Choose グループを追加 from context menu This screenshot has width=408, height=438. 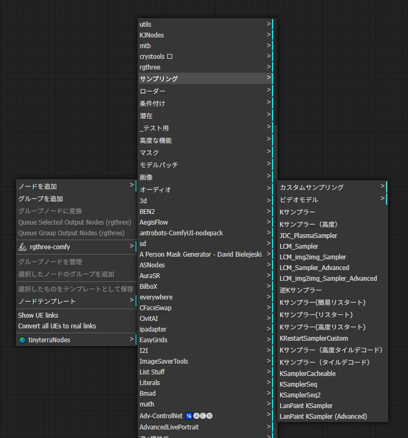click(x=41, y=199)
